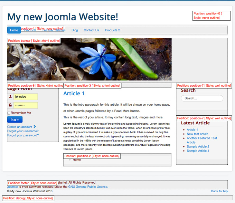Click the Back to Top link
Viewport: 235px width, 203px height.
point(219,191)
